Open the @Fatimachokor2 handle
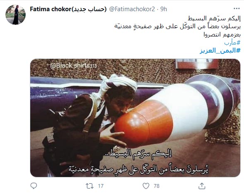 point(132,9)
